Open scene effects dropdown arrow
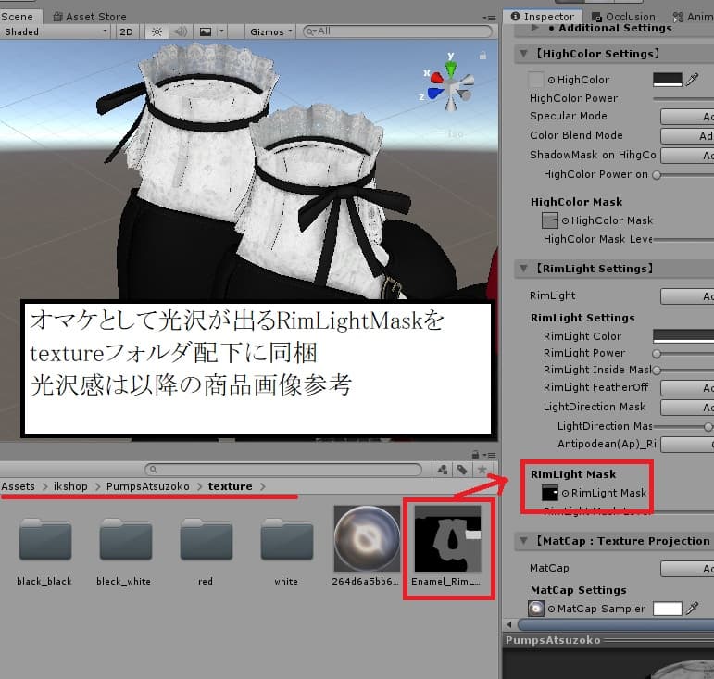The width and height of the screenshot is (714, 679). click(221, 31)
